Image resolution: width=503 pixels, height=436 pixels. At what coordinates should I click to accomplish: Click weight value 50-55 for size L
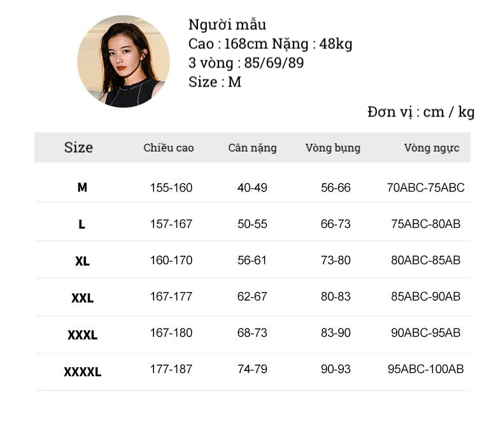coord(252,224)
